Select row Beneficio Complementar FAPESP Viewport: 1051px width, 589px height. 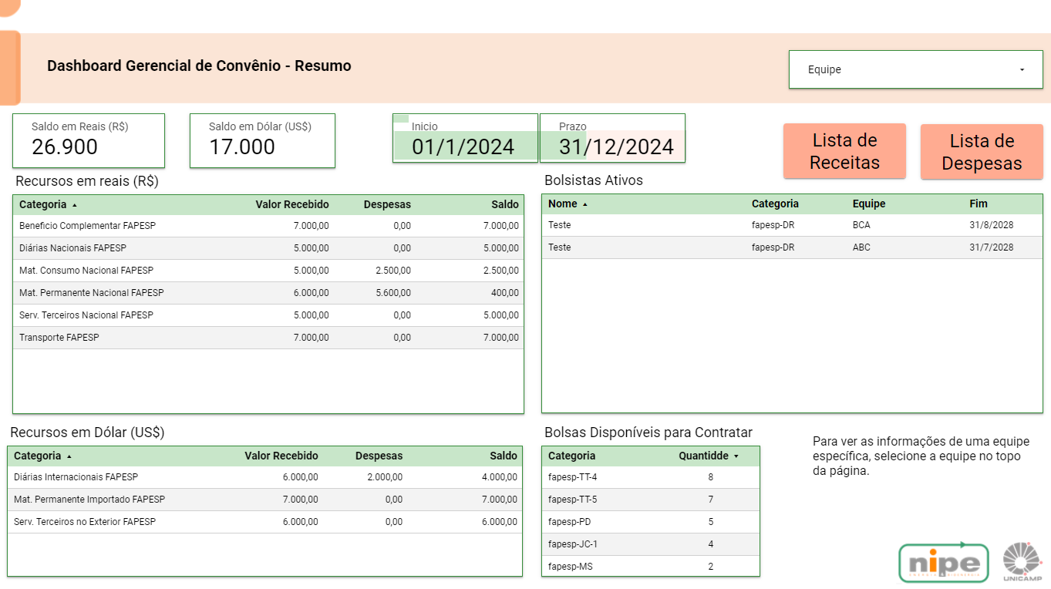tap(268, 226)
